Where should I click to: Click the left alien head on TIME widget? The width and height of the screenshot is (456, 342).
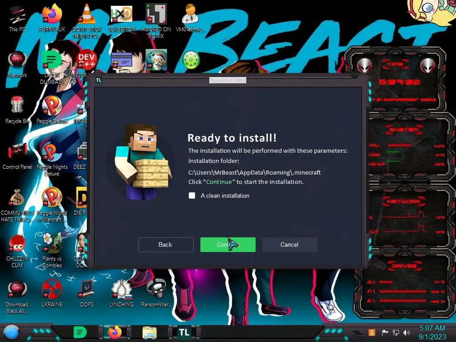coord(364,66)
